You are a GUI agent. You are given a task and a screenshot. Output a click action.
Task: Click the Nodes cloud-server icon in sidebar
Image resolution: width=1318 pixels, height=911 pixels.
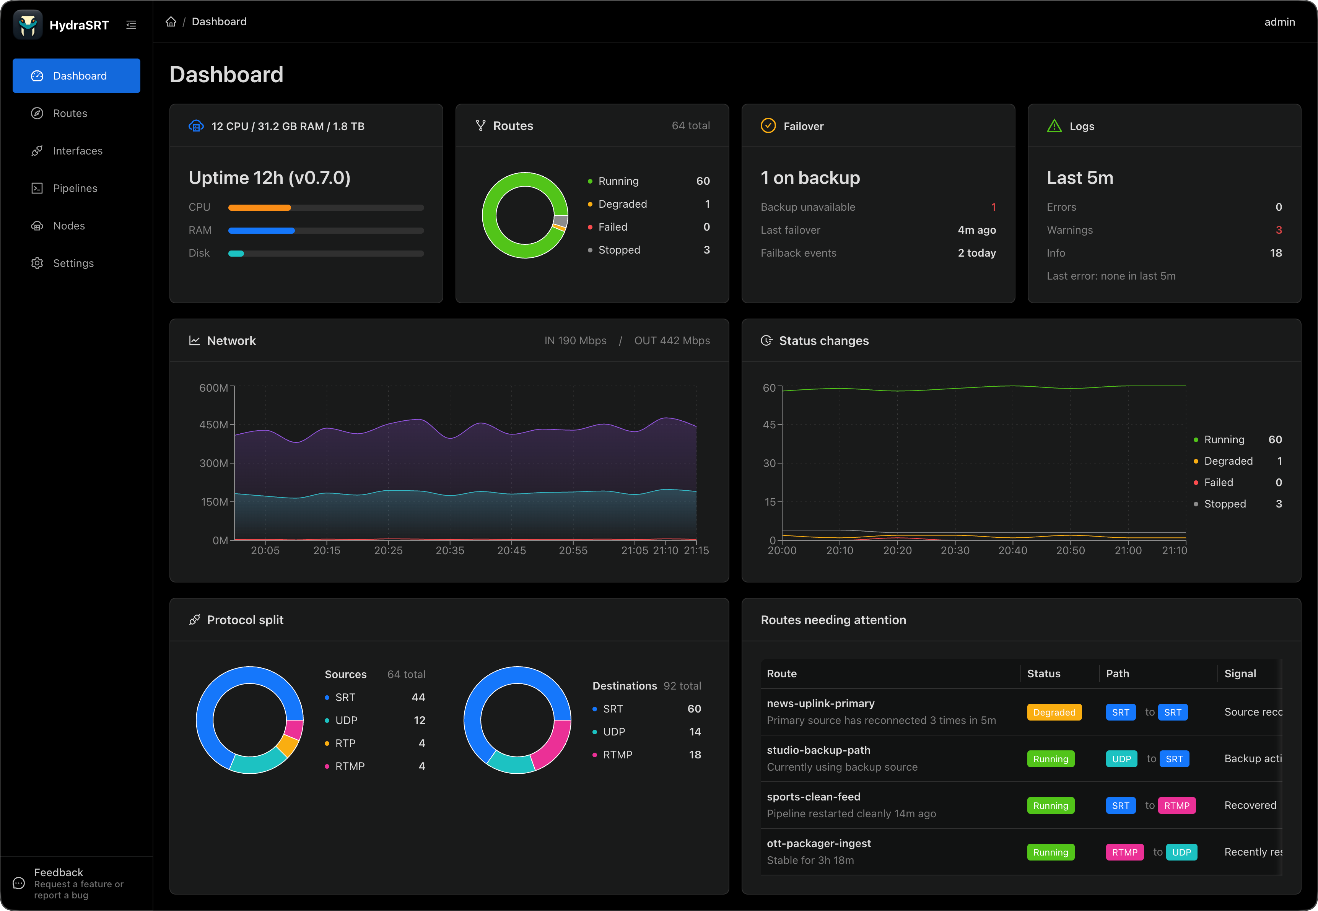tap(37, 226)
